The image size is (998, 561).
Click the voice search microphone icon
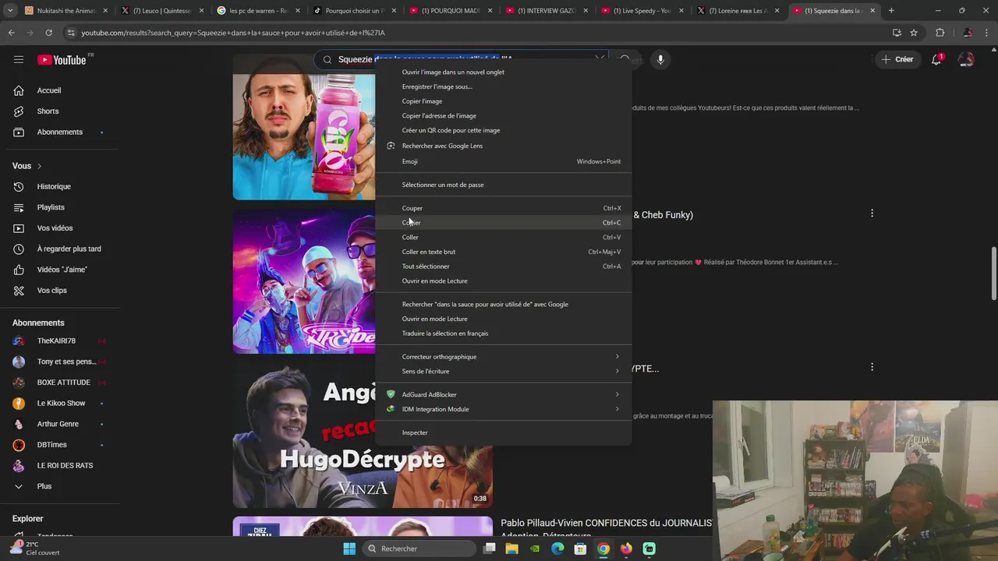click(x=660, y=60)
